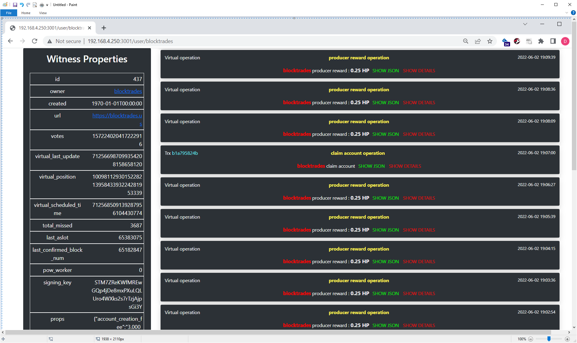Open the browser tab search chevron
The image size is (577, 343).
pos(525,24)
